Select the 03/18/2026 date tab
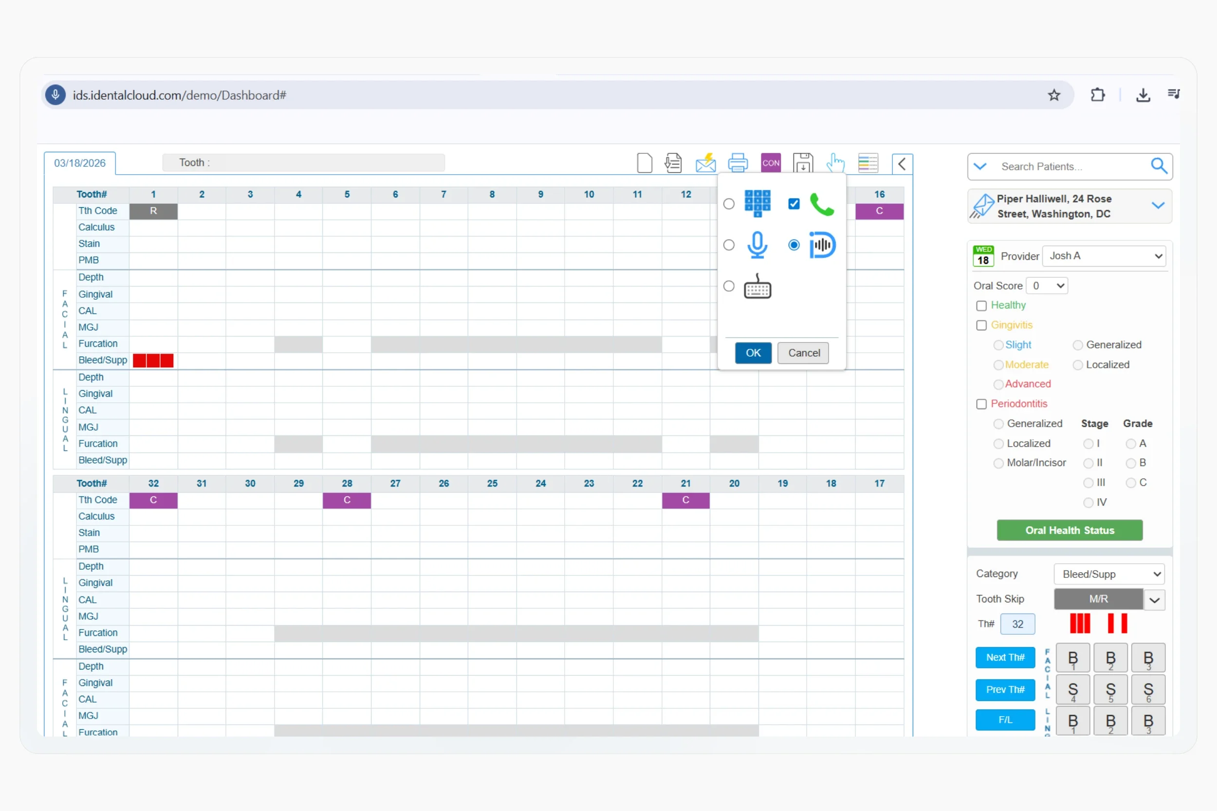The height and width of the screenshot is (811, 1217). (80, 163)
